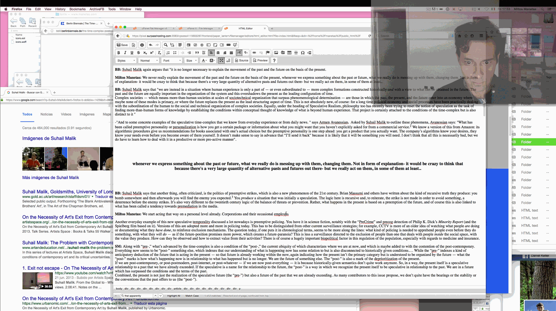Select the Imágenes tab in Google results
The width and height of the screenshot is (556, 311).
point(87,114)
